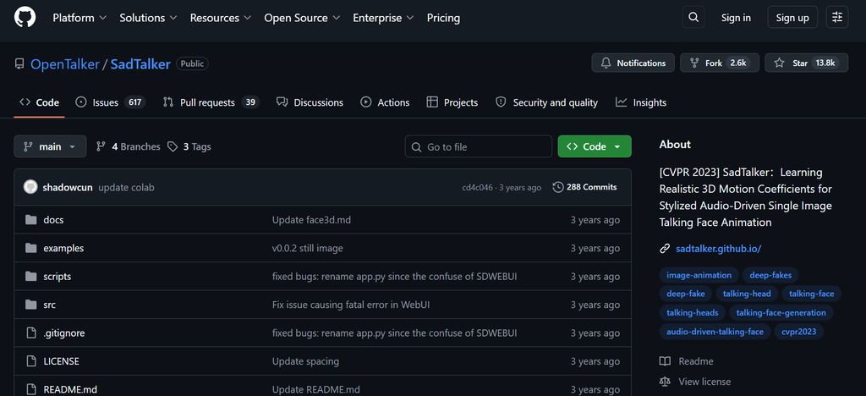The image size is (866, 396).
Task: Click the 'update colab' latest commit message
Action: point(127,187)
